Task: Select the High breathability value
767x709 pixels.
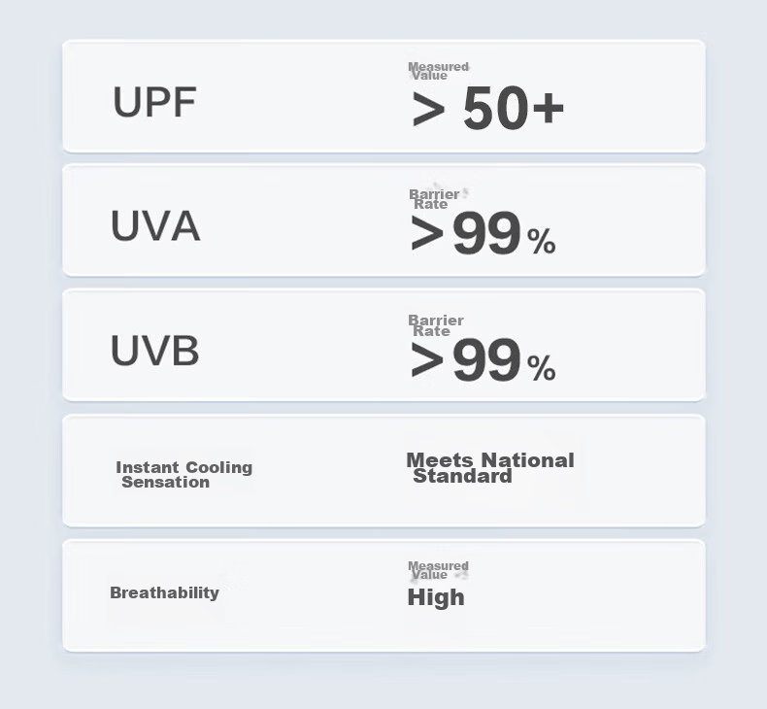Action: (x=436, y=597)
